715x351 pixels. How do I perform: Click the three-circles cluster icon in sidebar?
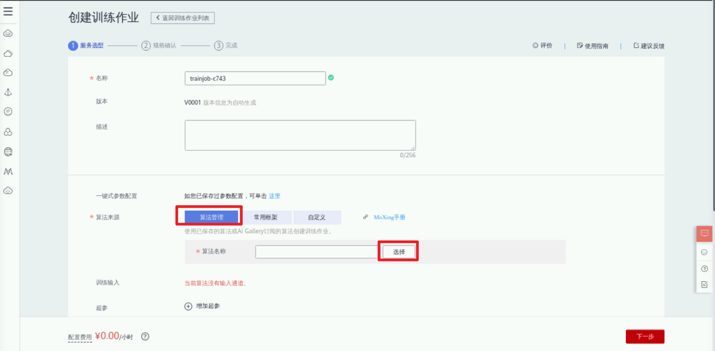pyautogui.click(x=8, y=132)
